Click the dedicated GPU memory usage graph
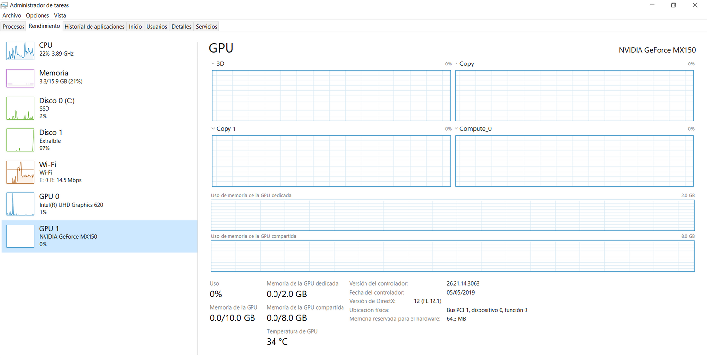 453,215
